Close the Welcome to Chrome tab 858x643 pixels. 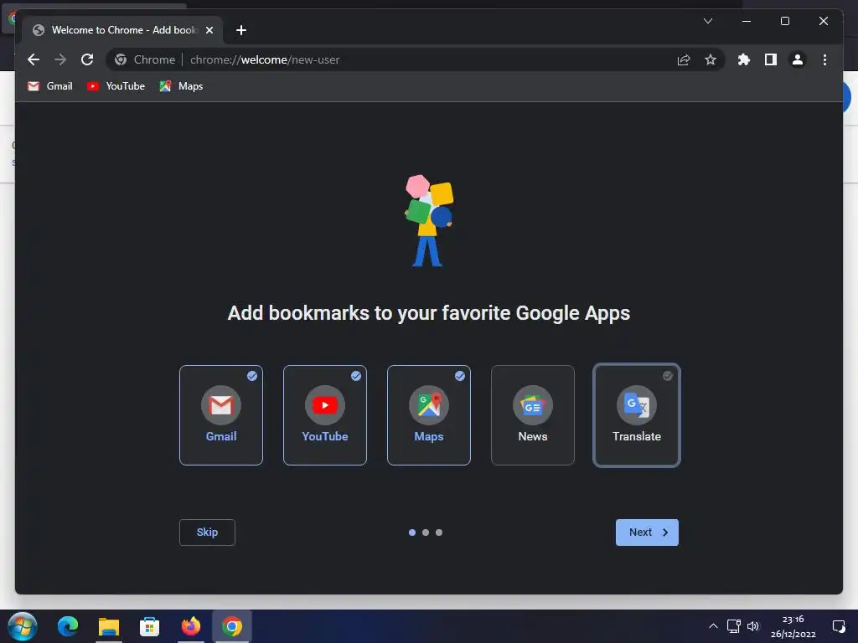(209, 30)
